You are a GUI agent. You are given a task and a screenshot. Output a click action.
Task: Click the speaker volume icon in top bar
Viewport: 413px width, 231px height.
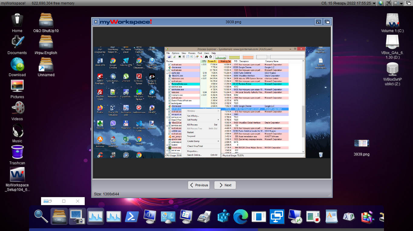(397, 3)
